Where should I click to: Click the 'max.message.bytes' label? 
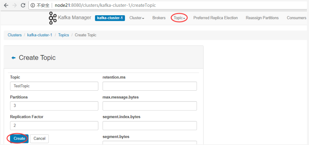[120, 97]
